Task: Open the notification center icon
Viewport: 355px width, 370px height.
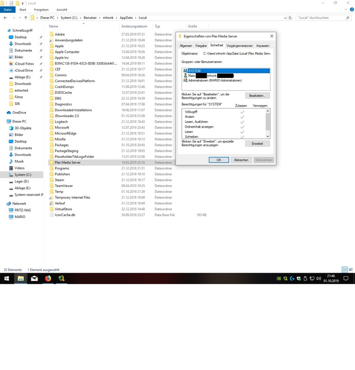Action: coord(346,278)
